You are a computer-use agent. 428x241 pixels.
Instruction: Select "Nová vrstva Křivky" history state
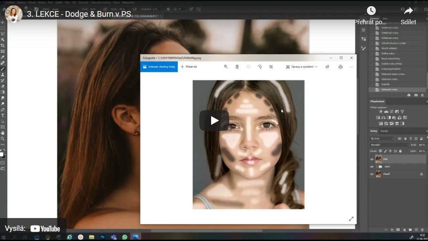coord(391,59)
